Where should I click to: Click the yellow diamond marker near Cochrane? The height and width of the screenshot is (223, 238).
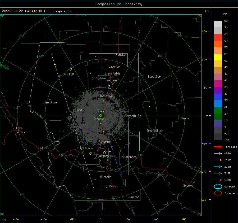(x=90, y=153)
